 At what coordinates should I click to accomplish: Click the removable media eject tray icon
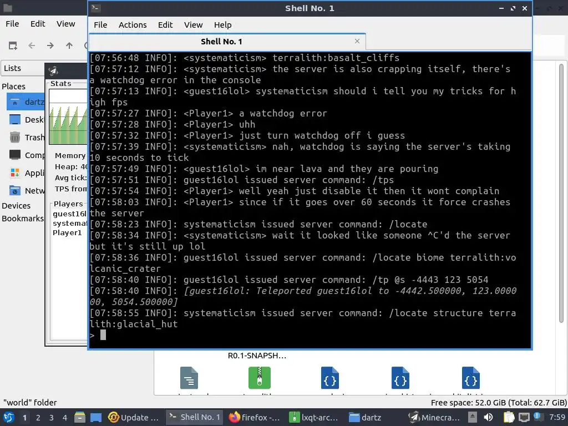[473, 417]
